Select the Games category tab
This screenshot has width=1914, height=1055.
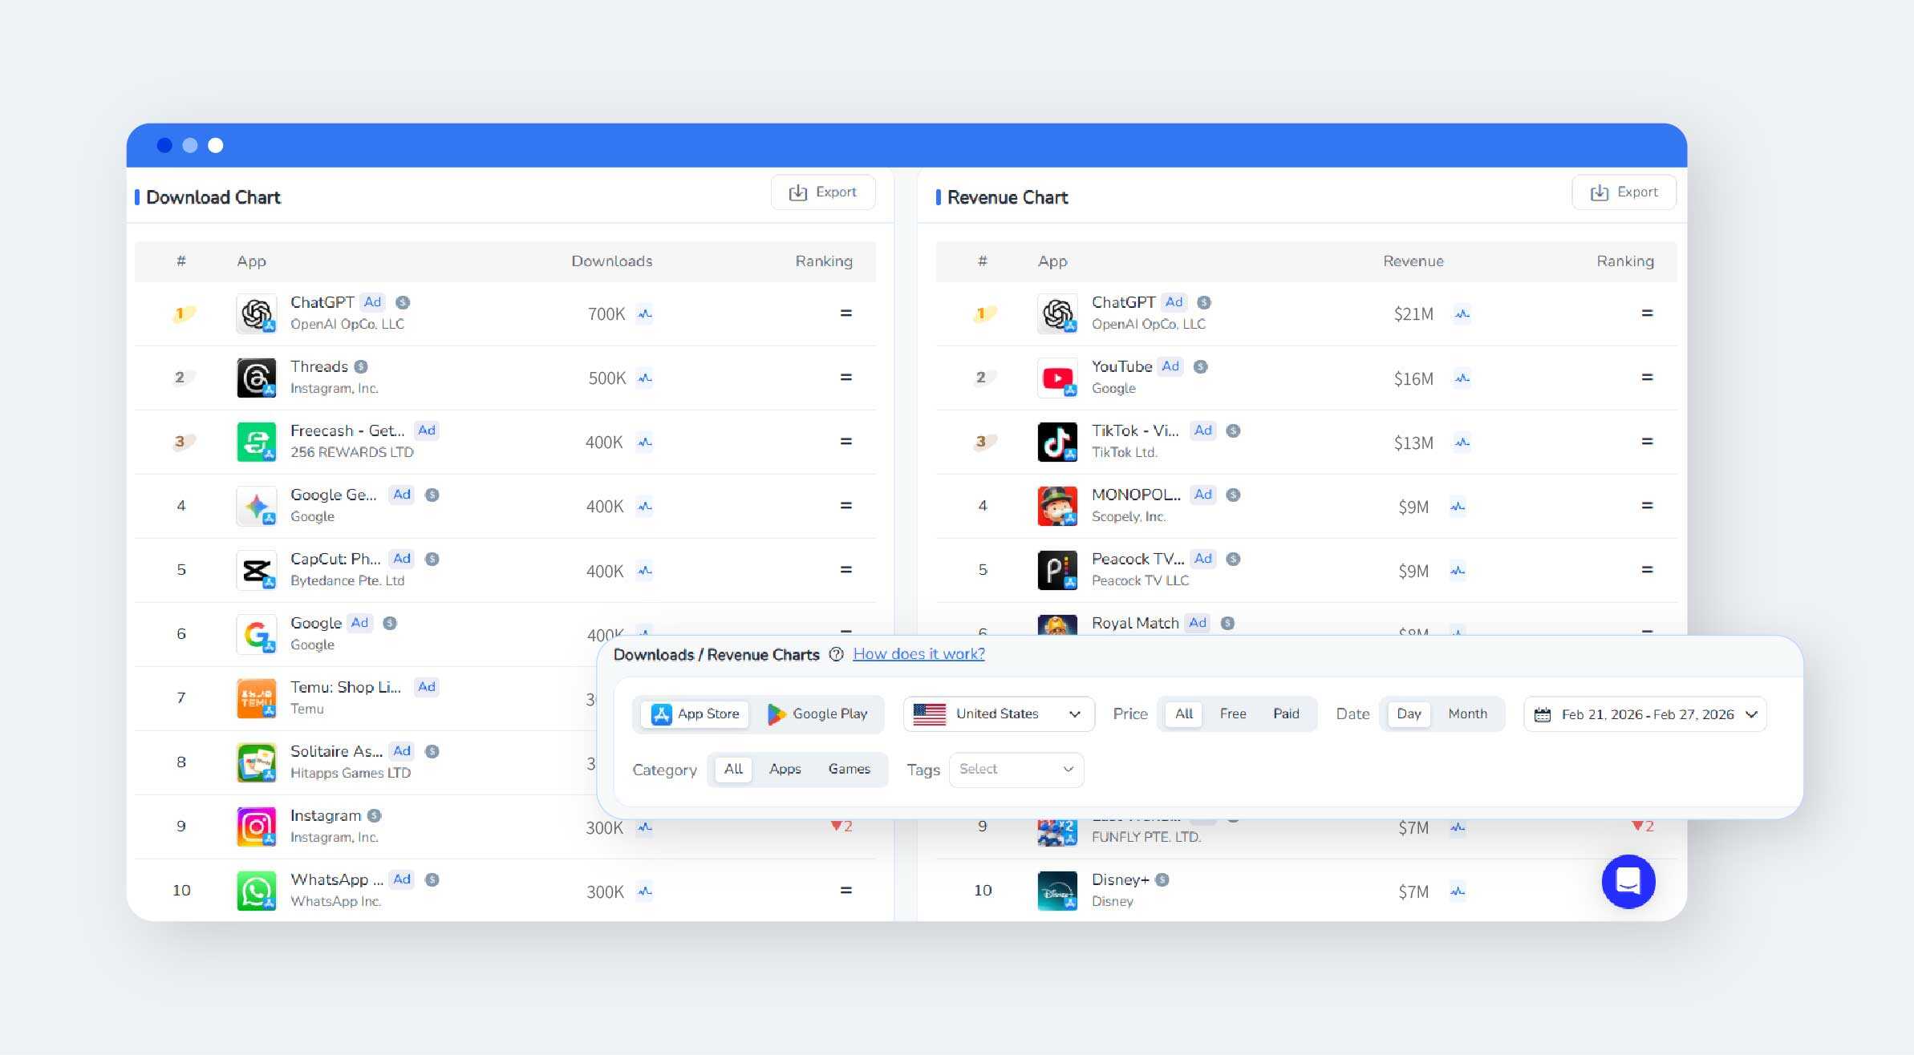pyautogui.click(x=849, y=770)
